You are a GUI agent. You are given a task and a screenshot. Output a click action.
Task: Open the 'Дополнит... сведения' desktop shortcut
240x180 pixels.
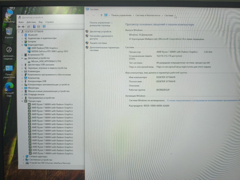pos(9,53)
